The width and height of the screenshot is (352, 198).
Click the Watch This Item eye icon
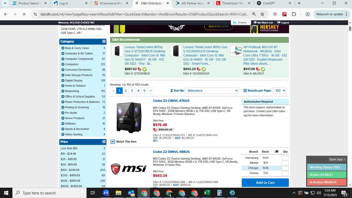click(113, 142)
